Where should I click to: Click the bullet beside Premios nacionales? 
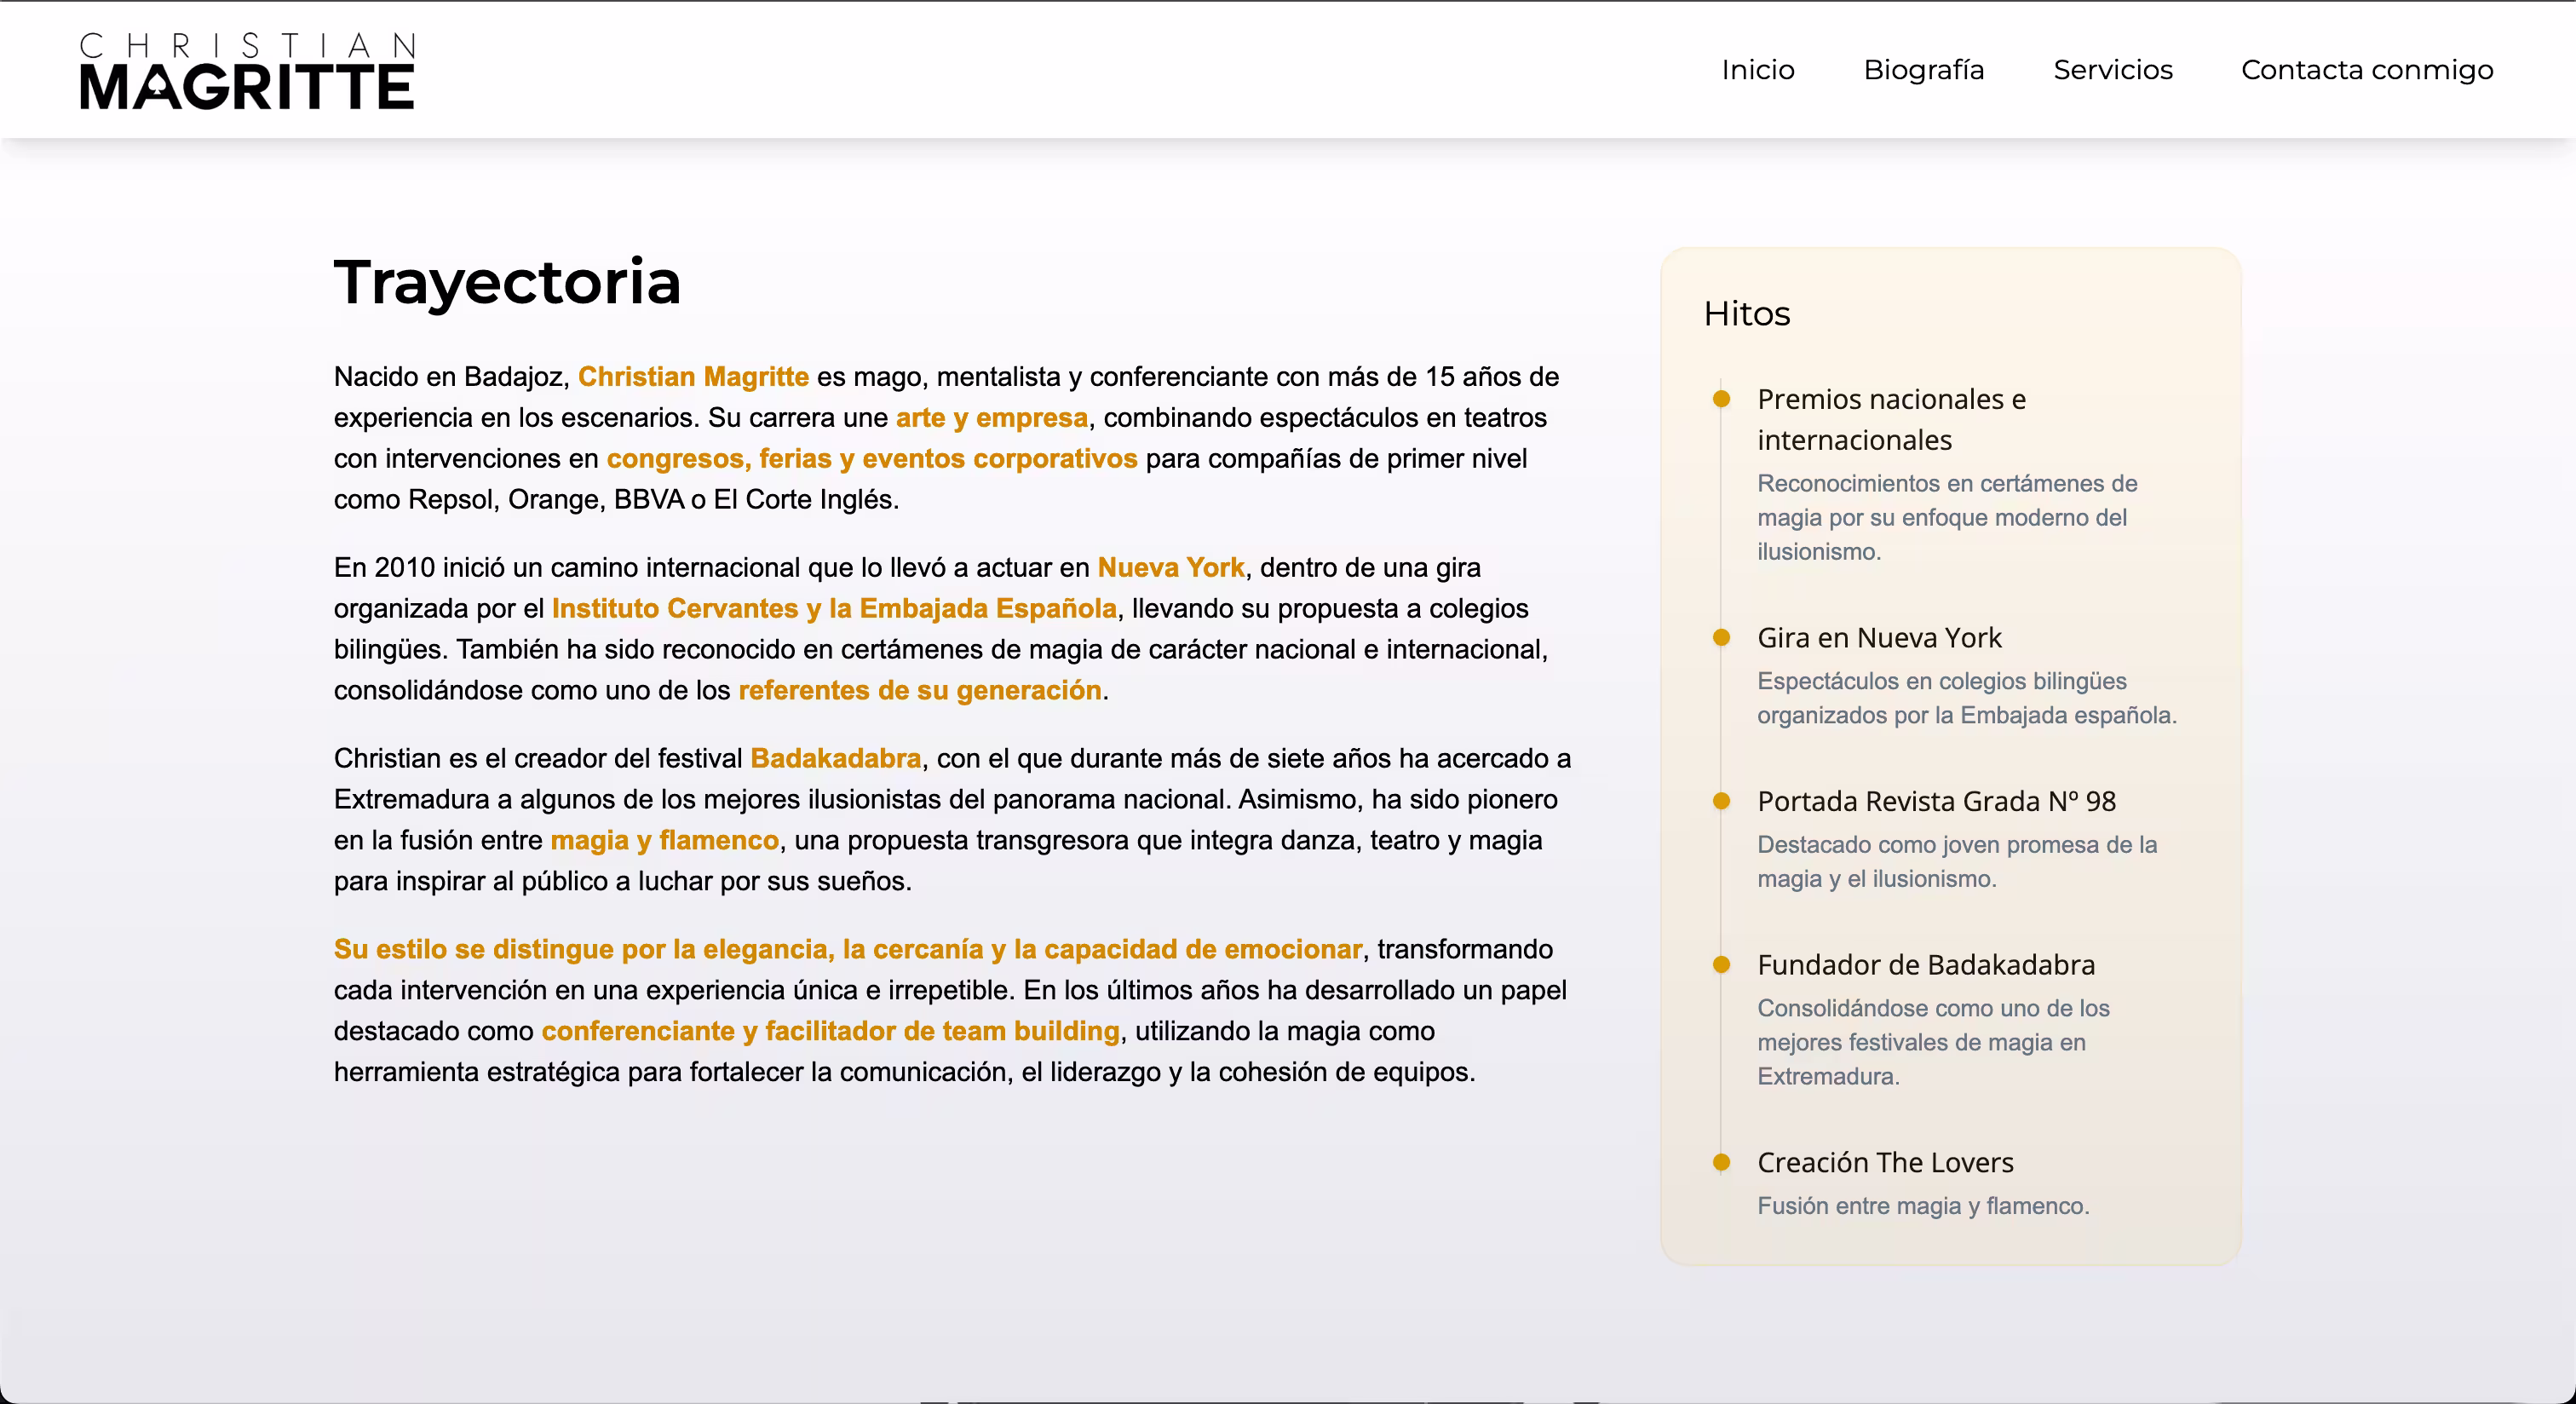pyautogui.click(x=1721, y=399)
